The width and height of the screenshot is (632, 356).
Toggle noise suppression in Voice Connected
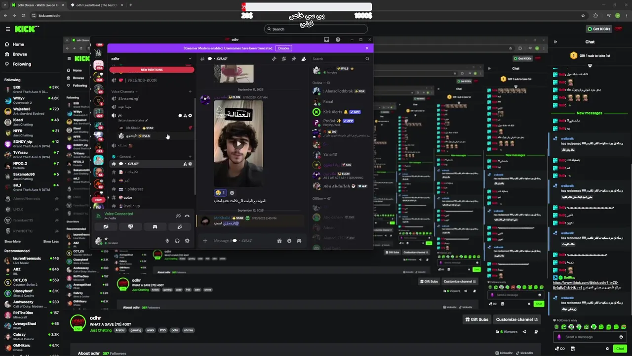[x=178, y=216]
